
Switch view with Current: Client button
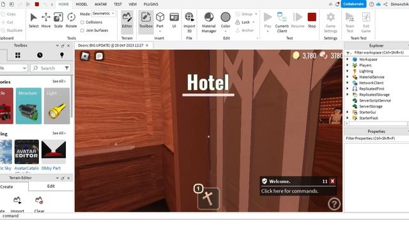click(x=282, y=22)
